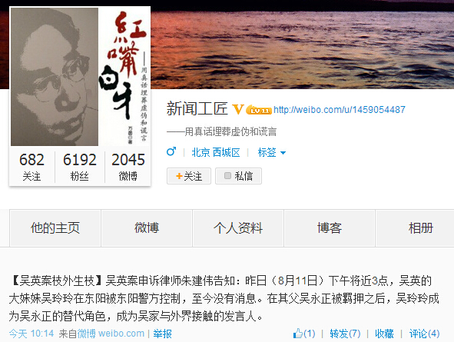
Task: Select the 博客 tab
Action: (330, 228)
